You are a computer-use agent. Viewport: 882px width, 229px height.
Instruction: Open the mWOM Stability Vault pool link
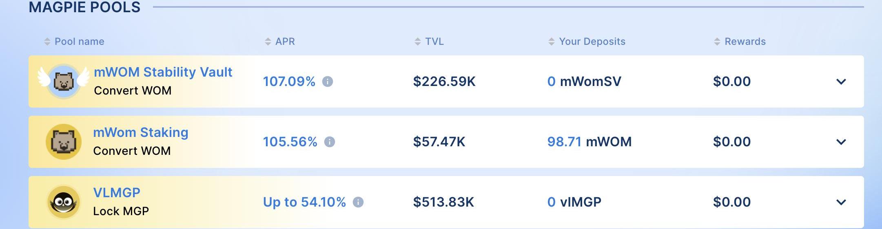click(163, 72)
